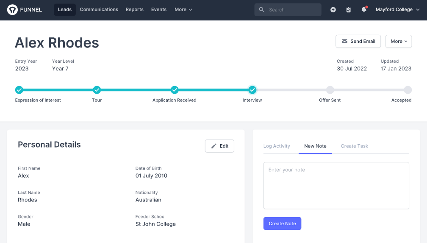Select the Expression of Interest stage marker
The width and height of the screenshot is (427, 243).
click(x=19, y=90)
